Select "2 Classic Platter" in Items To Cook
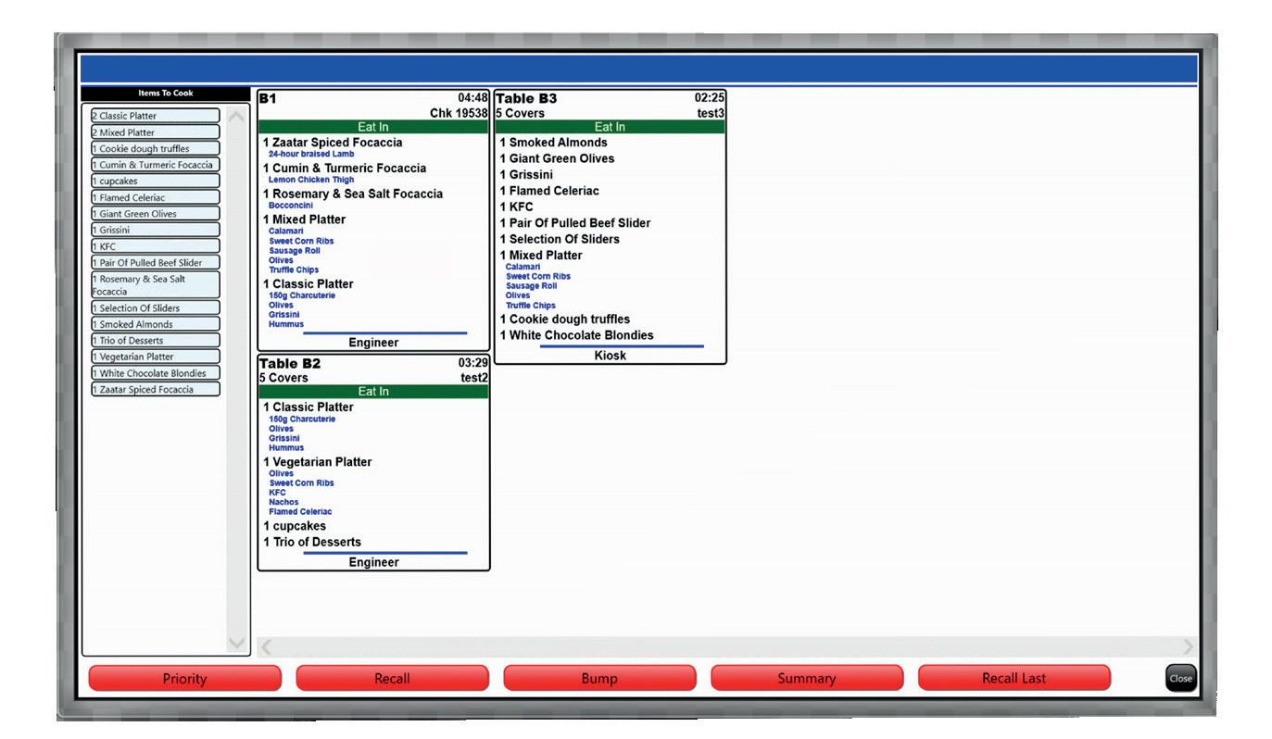Image resolution: width=1272 pixels, height=739 pixels. point(155,116)
